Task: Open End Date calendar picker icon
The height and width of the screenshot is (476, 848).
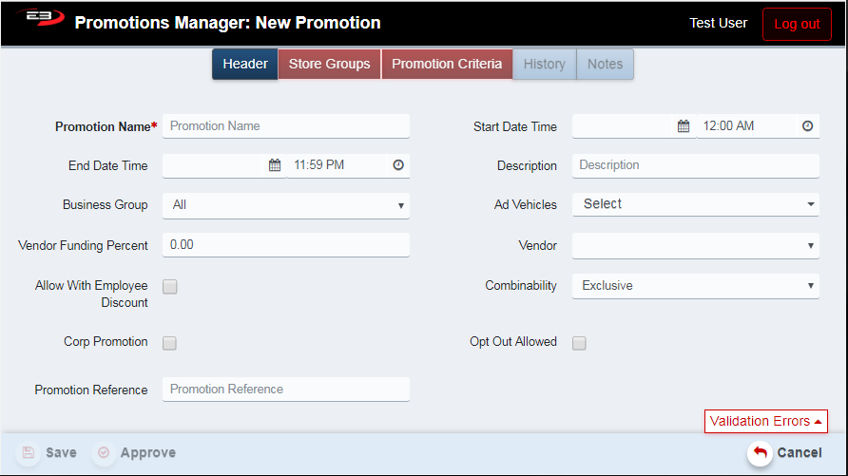Action: pyautogui.click(x=275, y=165)
